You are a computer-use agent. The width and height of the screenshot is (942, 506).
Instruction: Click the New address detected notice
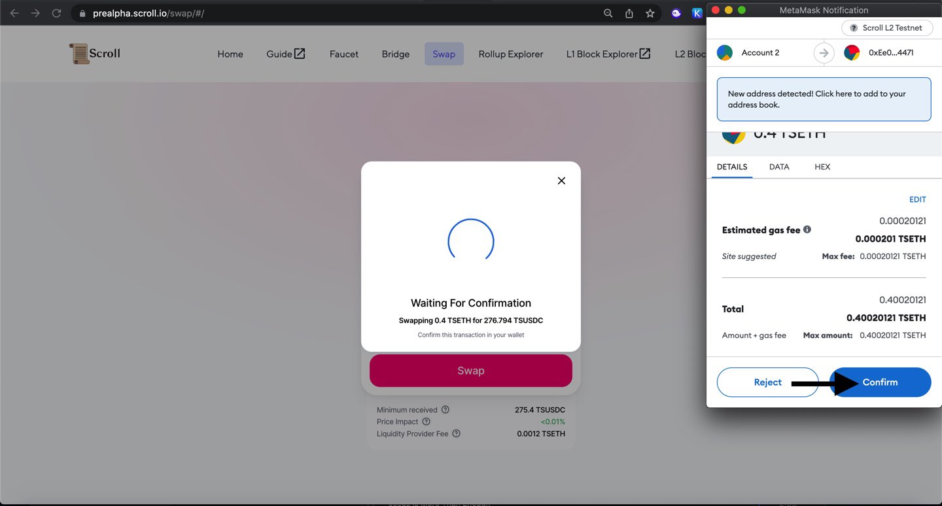tap(824, 99)
